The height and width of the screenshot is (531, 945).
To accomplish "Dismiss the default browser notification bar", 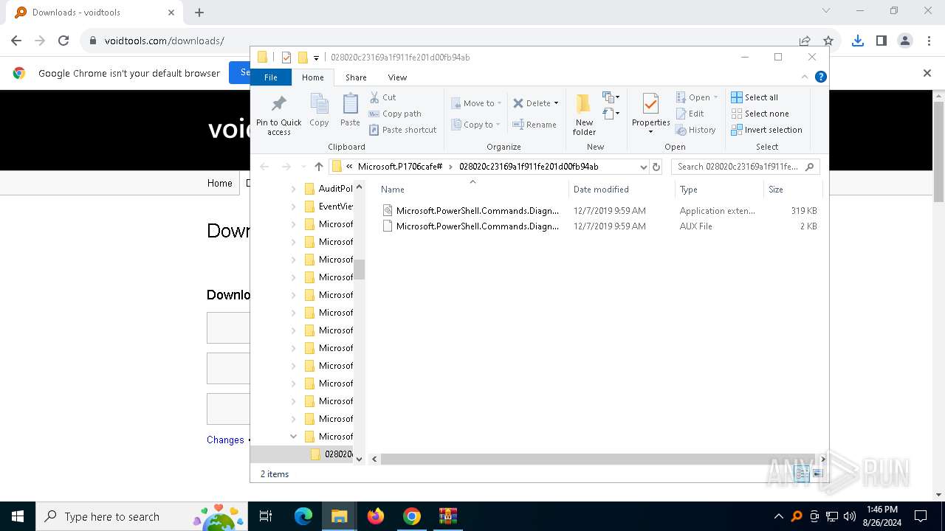I will 927,73.
